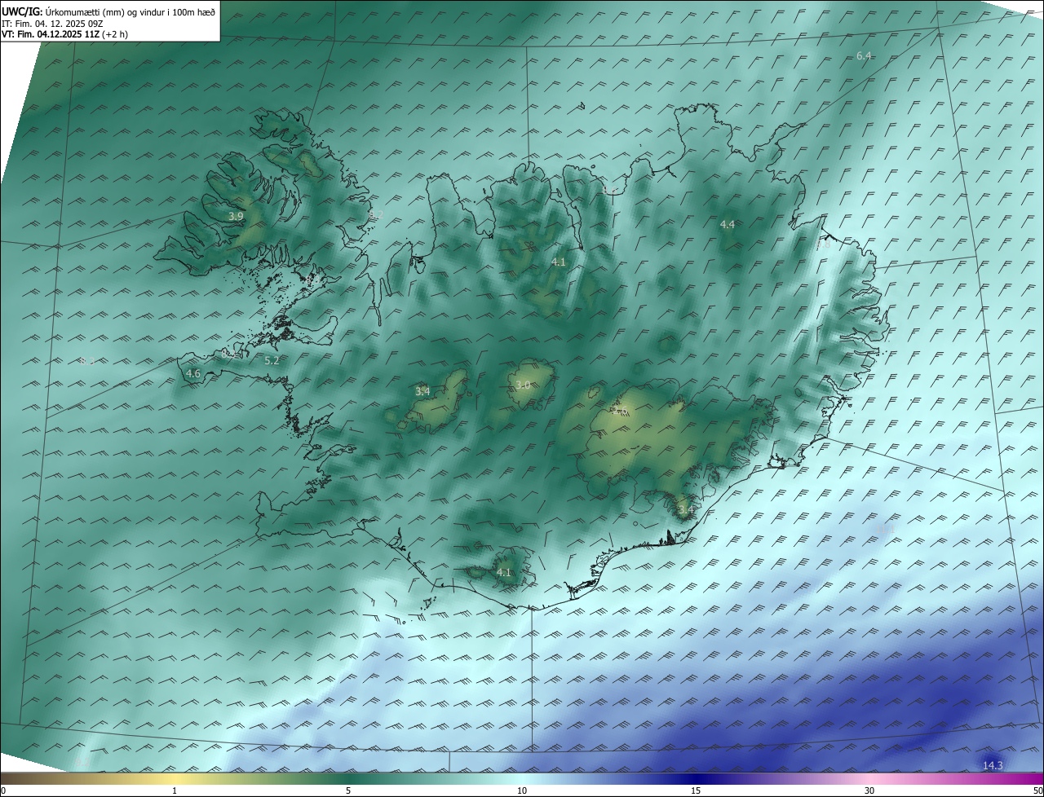1044x797 pixels.
Task: Click the 4.6 value label on the map
Action: click(x=193, y=374)
